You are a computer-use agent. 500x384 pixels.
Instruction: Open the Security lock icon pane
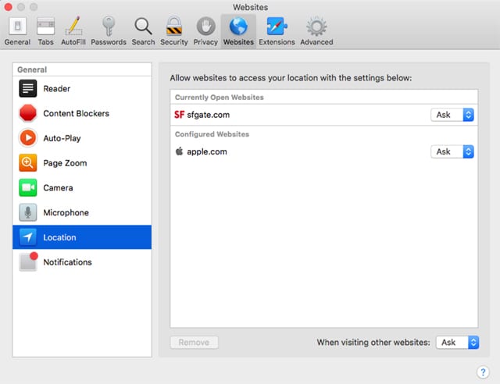(173, 30)
